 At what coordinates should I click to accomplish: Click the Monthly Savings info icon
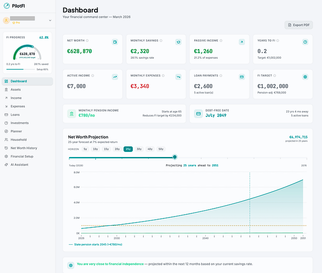161,41
